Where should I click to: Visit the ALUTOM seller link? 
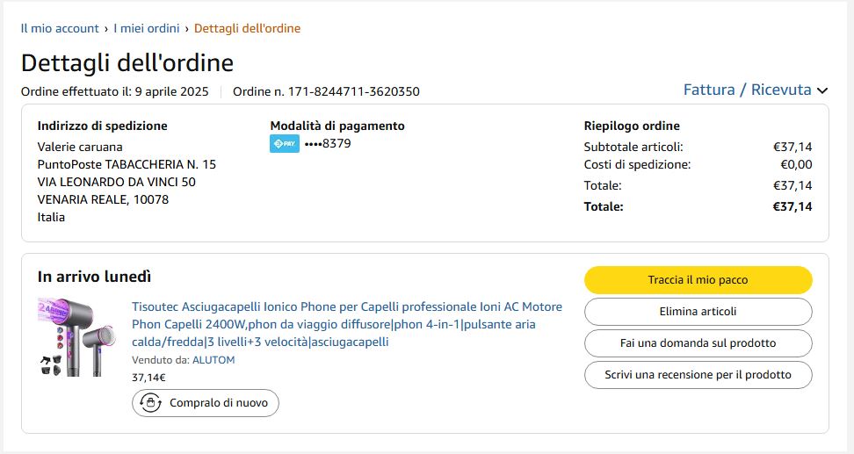click(x=213, y=360)
